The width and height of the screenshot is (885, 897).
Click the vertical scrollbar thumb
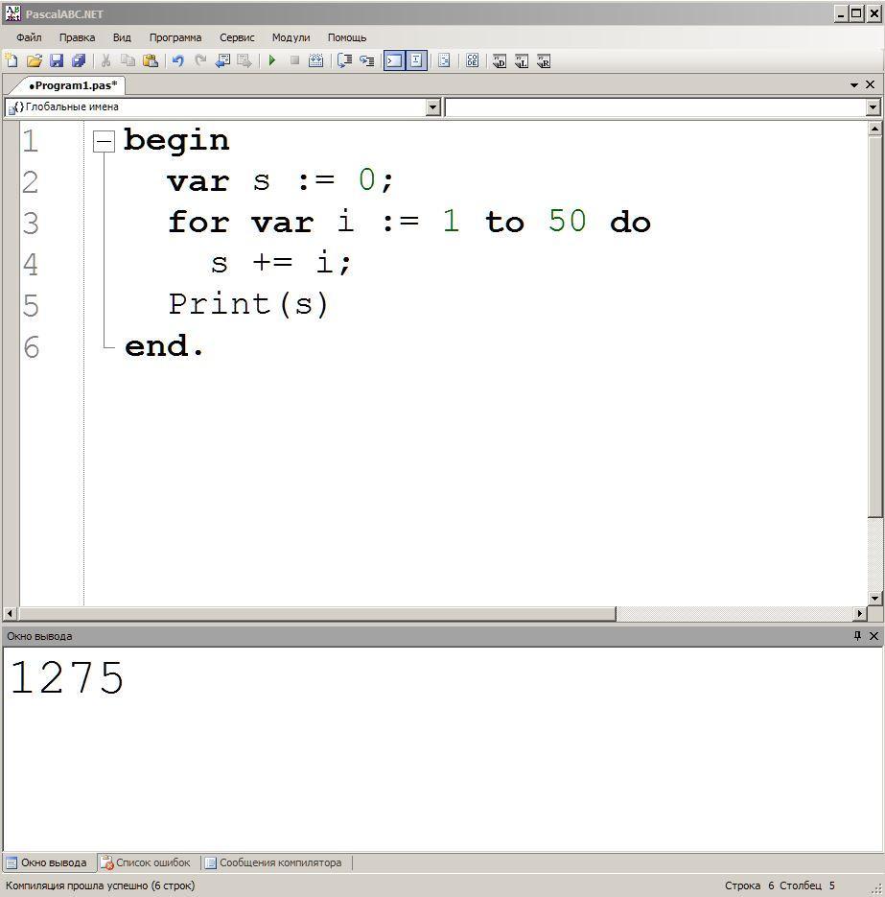[x=874, y=326]
